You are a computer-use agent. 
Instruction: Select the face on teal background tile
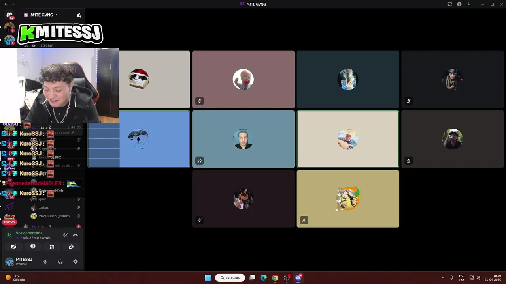243,139
